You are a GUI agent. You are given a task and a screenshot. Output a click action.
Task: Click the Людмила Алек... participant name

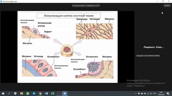[153, 47]
